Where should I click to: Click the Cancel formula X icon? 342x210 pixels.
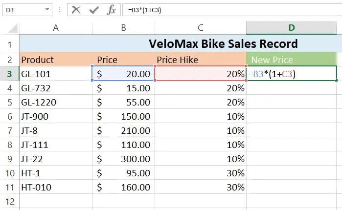[x=76, y=10]
